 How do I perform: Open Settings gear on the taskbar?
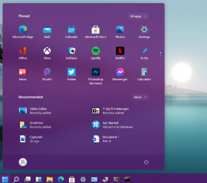coord(83,179)
